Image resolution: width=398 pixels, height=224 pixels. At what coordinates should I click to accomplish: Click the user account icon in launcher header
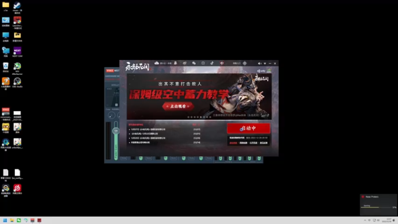pos(176,63)
